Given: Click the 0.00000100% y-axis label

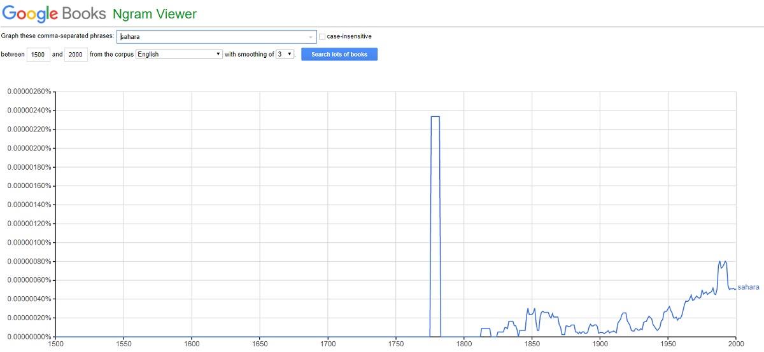Looking at the screenshot, I should point(29,243).
